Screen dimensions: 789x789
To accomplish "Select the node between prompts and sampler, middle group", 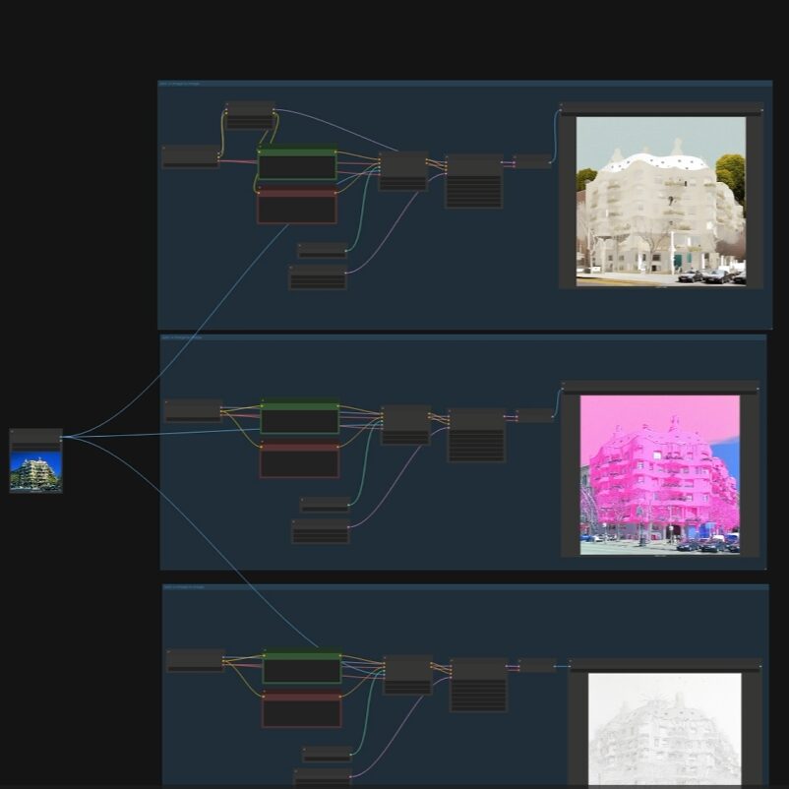I will point(405,425).
